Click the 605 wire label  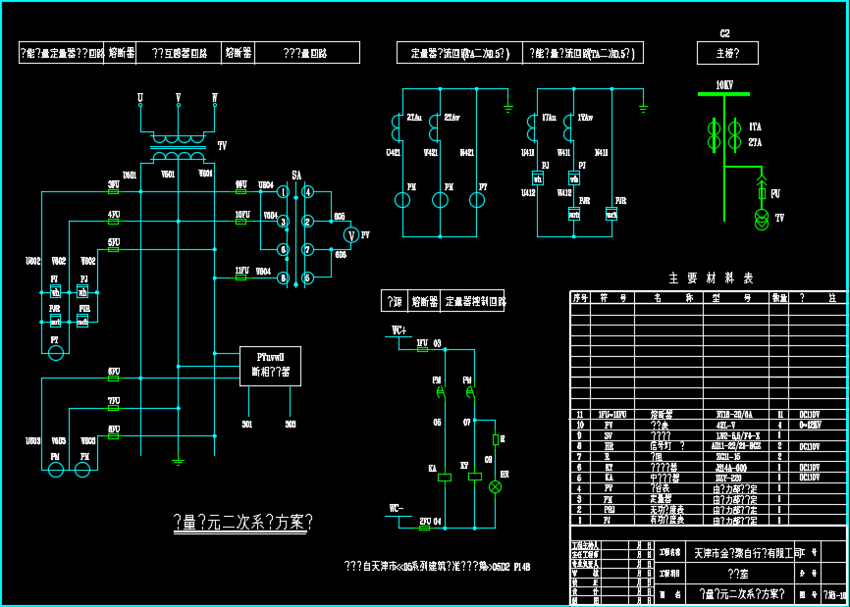coord(340,217)
